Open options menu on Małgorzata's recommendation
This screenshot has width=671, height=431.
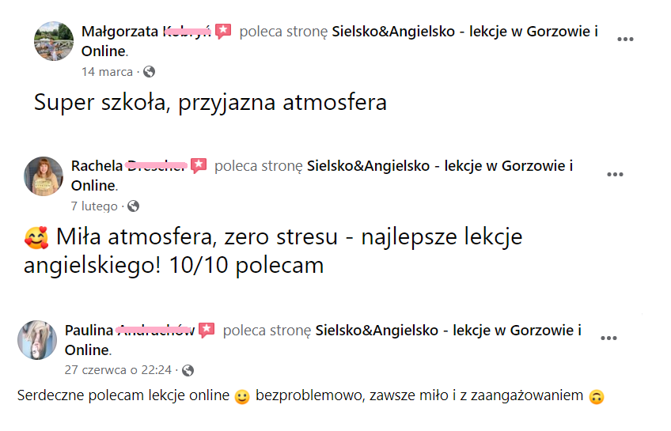[625, 39]
